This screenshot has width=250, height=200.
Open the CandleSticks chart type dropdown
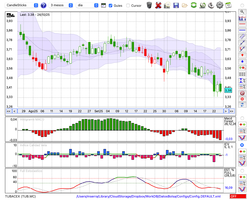coord(21,5)
